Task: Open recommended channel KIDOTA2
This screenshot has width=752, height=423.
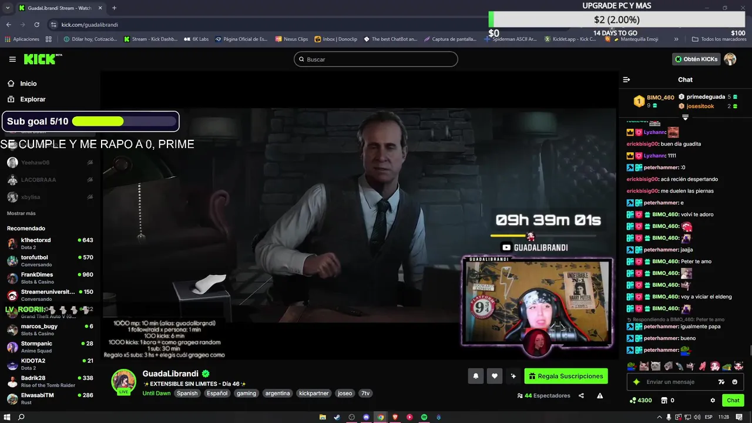Action: tap(50, 364)
